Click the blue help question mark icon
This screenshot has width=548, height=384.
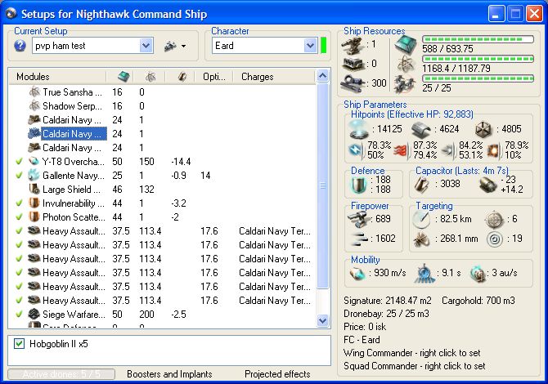20,46
